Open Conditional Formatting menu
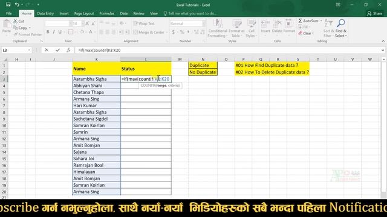This screenshot has width=387, height=217. [x=218, y=28]
